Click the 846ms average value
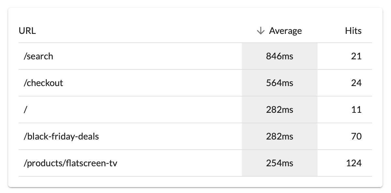Viewport: 391px width, 193px height. point(280,56)
